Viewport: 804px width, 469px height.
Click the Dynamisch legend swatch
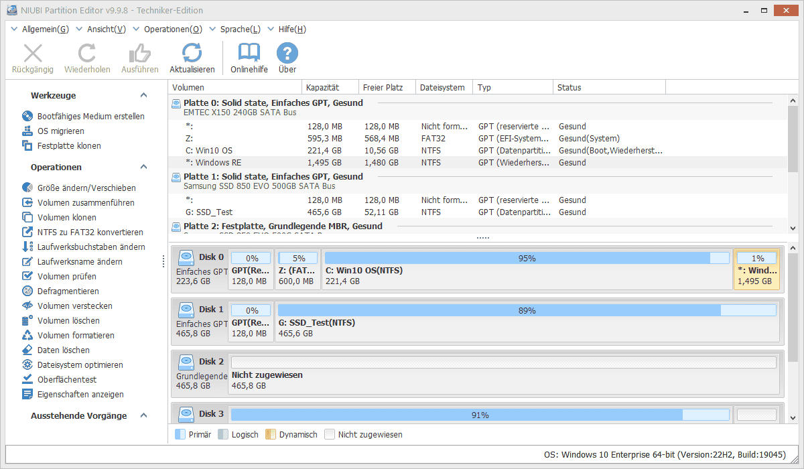click(x=271, y=434)
